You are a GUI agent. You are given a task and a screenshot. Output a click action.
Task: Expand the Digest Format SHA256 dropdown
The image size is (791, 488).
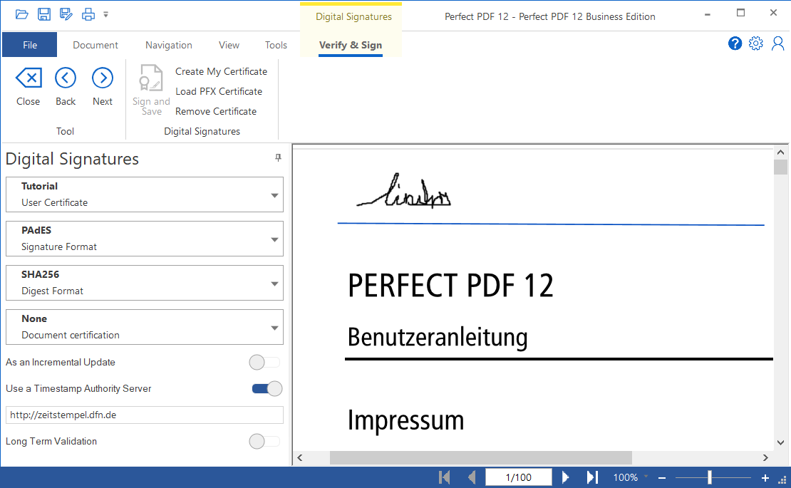click(x=274, y=284)
